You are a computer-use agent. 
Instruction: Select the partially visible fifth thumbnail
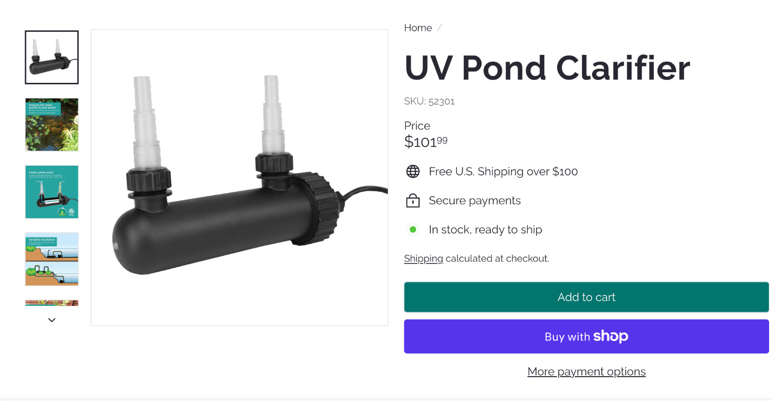coord(52,303)
